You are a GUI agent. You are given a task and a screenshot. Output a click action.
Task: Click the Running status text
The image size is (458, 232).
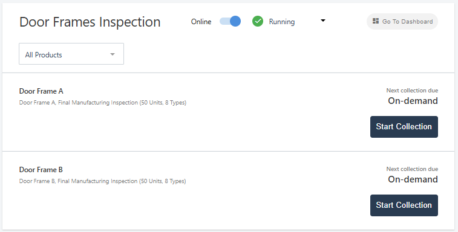coord(282,22)
